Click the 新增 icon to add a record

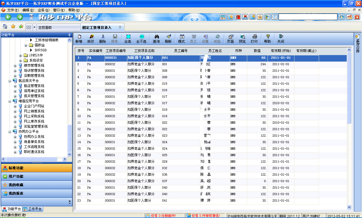point(79,38)
